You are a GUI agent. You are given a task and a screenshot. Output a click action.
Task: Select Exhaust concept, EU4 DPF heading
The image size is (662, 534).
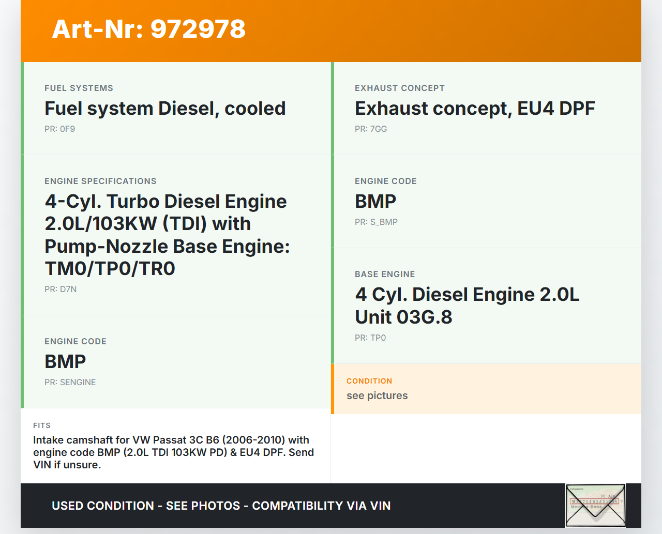point(475,109)
